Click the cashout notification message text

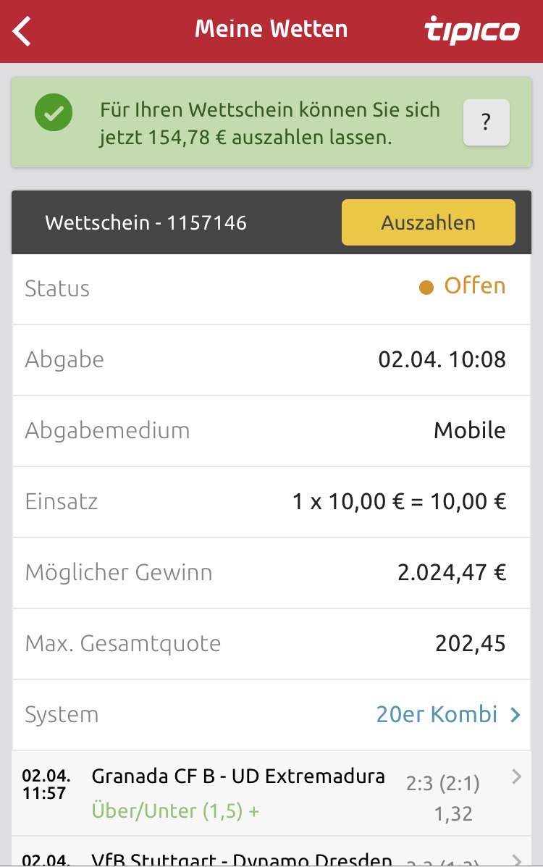pyautogui.click(x=269, y=124)
